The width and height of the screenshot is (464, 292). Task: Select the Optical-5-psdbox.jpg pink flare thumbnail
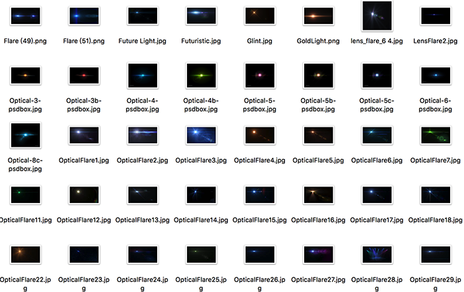click(x=260, y=75)
